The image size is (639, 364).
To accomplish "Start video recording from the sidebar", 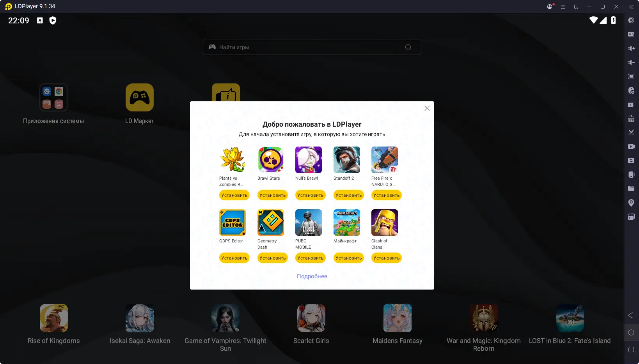I will pyautogui.click(x=631, y=147).
